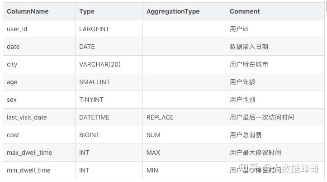
Task: Click the TINYINT type cell
Action: tap(91, 100)
